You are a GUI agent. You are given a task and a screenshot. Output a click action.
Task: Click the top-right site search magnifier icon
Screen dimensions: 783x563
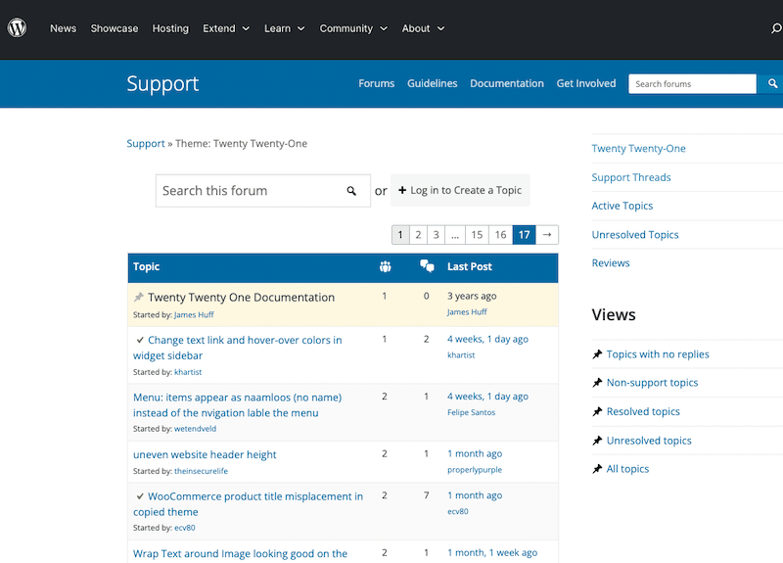coord(776,28)
